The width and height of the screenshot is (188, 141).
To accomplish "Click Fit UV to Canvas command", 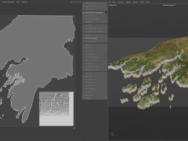I will (95, 38).
